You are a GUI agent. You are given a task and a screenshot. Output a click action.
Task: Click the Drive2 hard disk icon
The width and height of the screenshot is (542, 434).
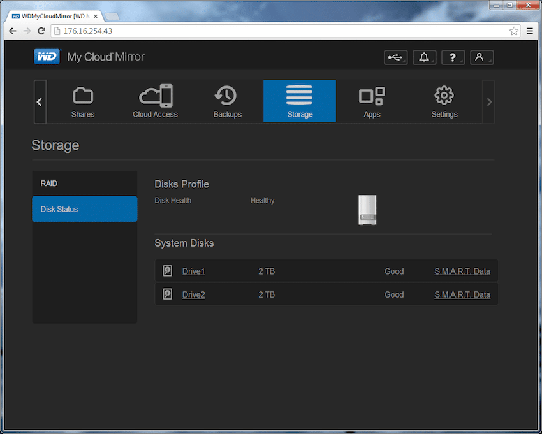tap(168, 294)
